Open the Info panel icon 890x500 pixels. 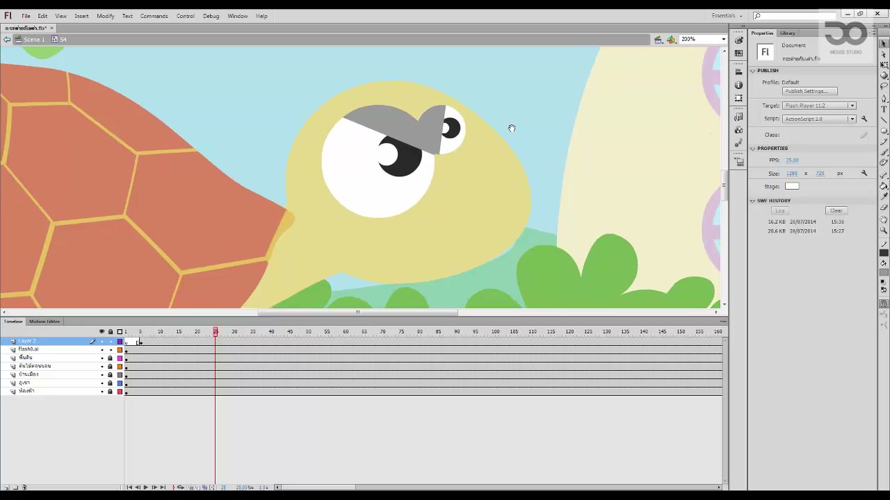738,85
